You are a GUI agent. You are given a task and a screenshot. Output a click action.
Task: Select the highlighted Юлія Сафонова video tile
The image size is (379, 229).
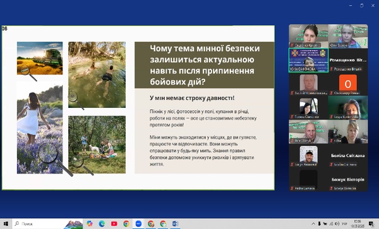309,60
